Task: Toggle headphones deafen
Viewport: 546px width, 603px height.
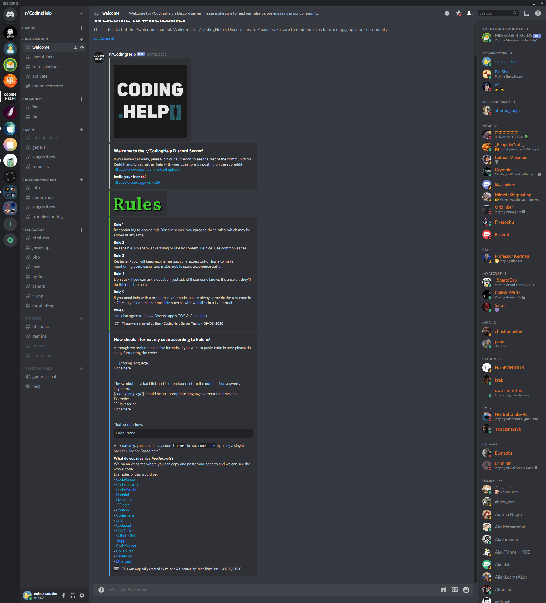Action: coord(73,595)
